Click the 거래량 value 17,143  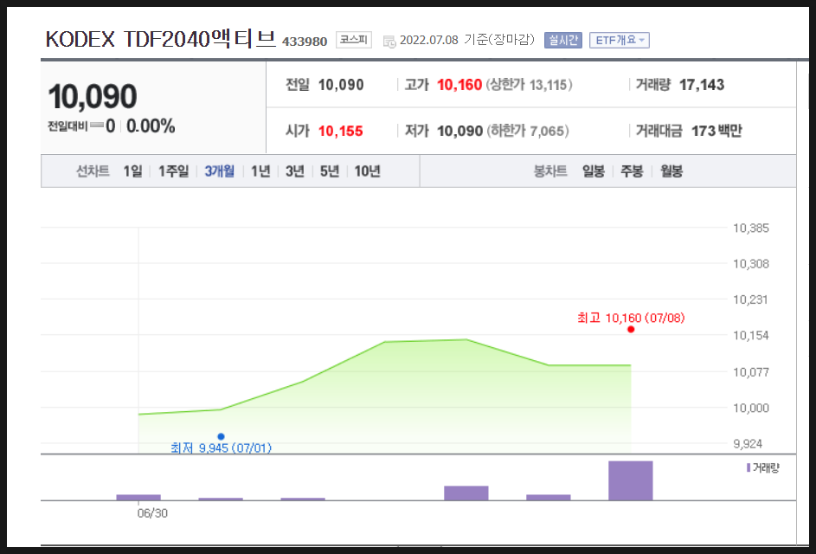[702, 85]
